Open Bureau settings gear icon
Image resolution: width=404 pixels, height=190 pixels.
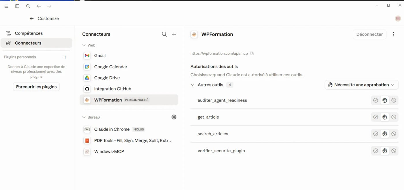tap(174, 117)
